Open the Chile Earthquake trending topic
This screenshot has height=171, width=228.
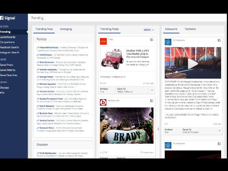[48, 153]
